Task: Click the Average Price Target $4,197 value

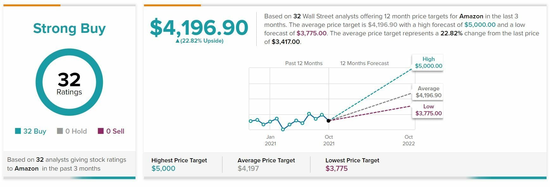Action: click(248, 168)
